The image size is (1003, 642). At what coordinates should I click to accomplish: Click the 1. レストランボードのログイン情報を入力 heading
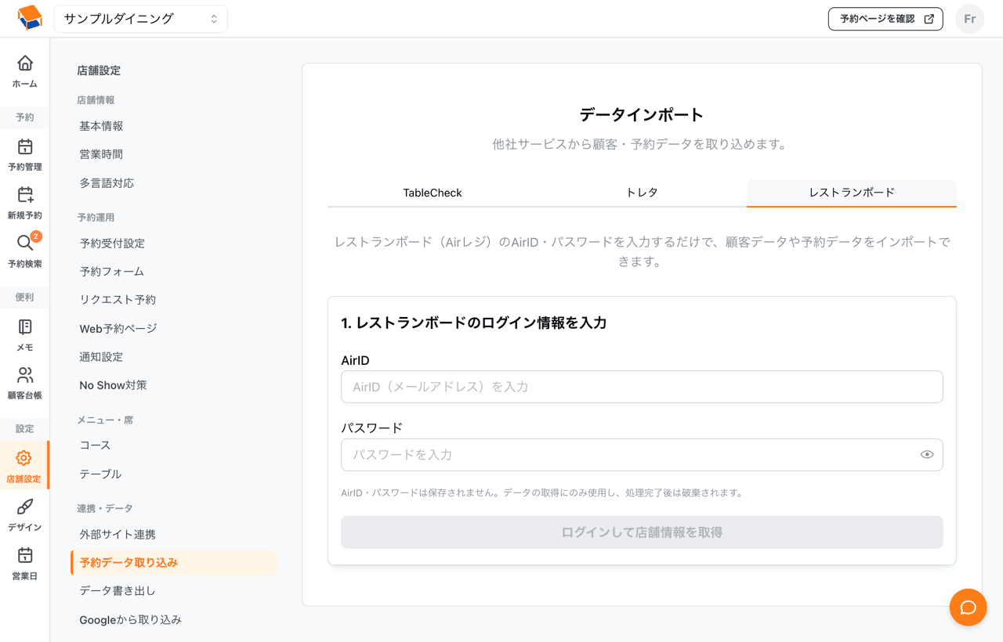[474, 323]
